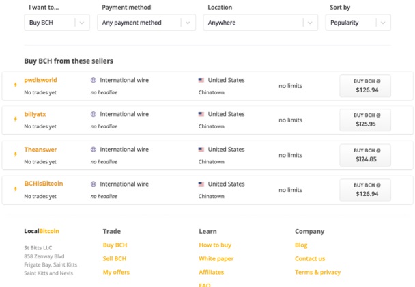Viewport: 415px width, 287px height.
Task: Click the globe icon in billyatx's row
Action: point(94,114)
